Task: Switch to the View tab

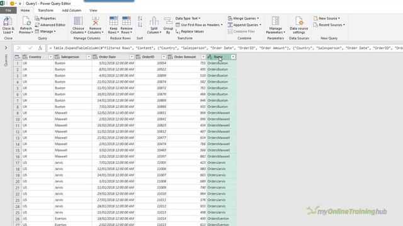Action: click(93, 11)
